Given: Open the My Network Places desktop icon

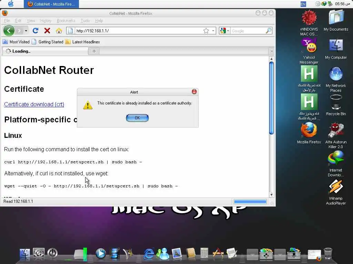Looking at the screenshot, I should tap(336, 79).
